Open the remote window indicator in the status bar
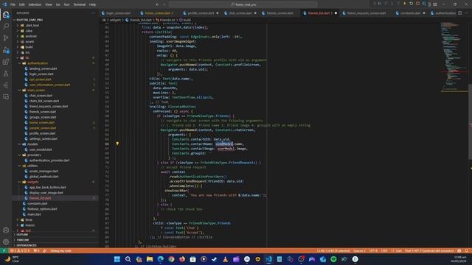Image resolution: width=472 pixels, height=265 pixels. pyautogui.click(x=4, y=250)
